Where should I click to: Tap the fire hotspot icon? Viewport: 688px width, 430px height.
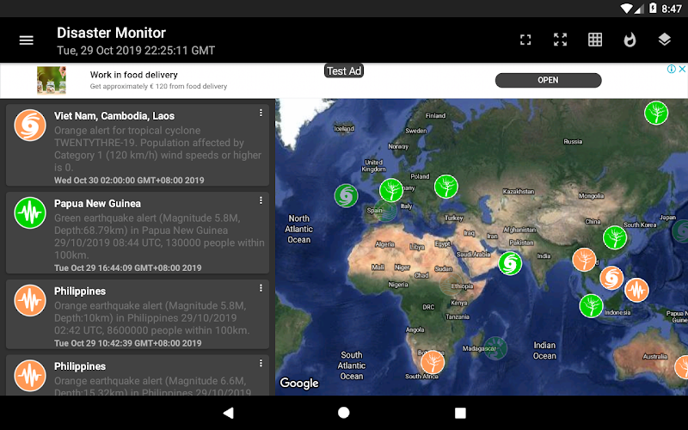(630, 40)
